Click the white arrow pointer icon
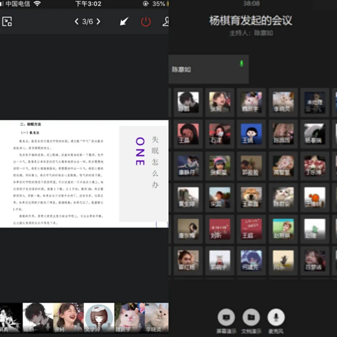 (124, 22)
